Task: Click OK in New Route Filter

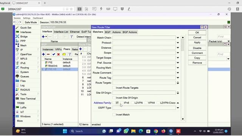Action: pyautogui.click(x=197, y=32)
